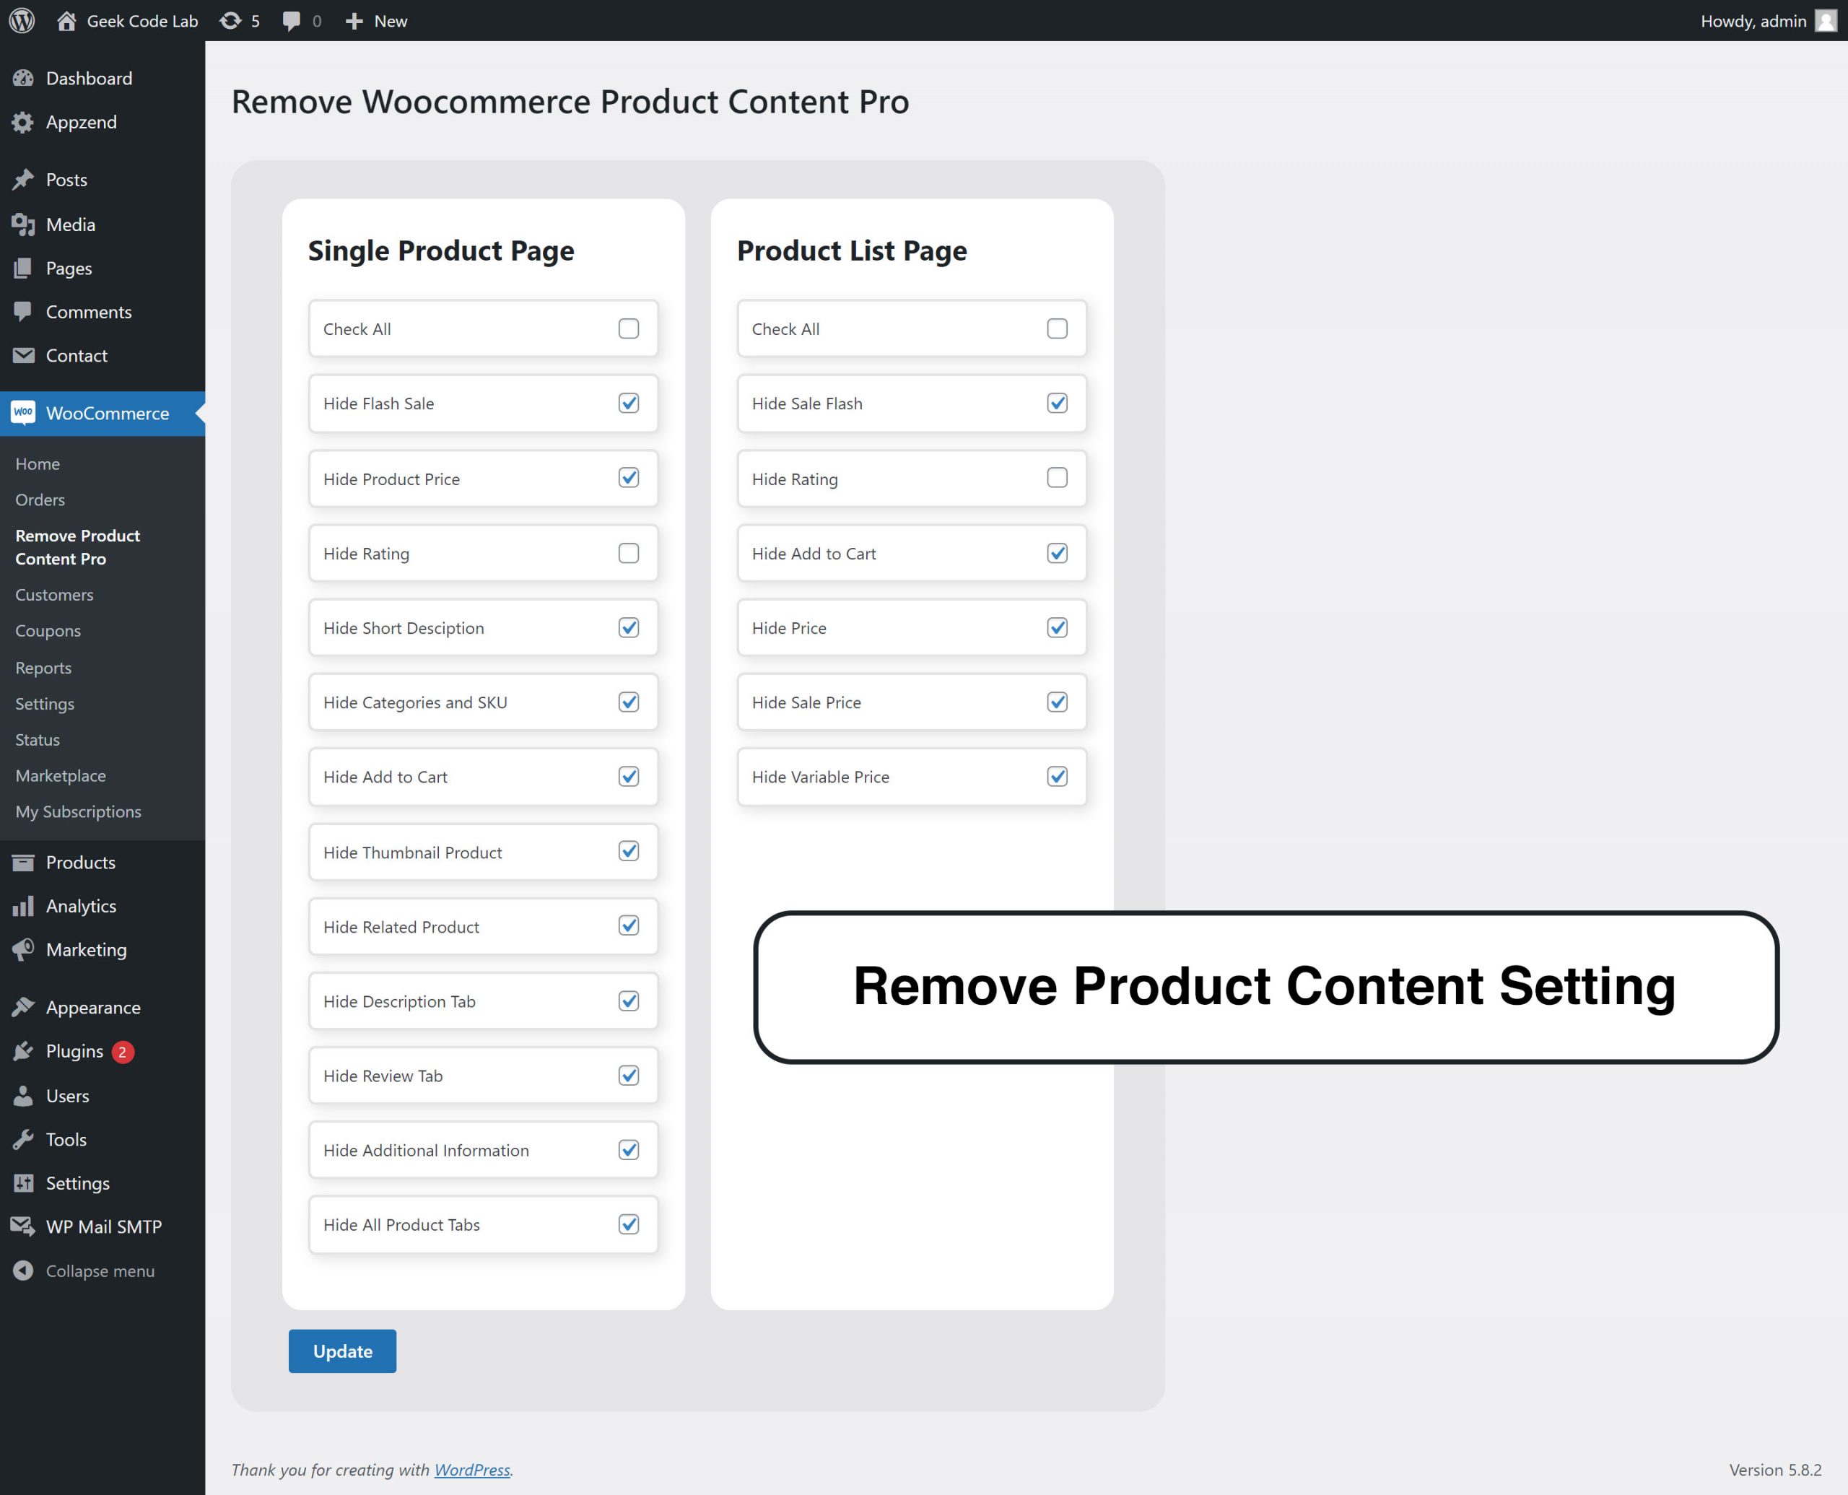Click the Collapse menu arrow icon
Viewport: 1848px width, 1495px height.
click(23, 1271)
